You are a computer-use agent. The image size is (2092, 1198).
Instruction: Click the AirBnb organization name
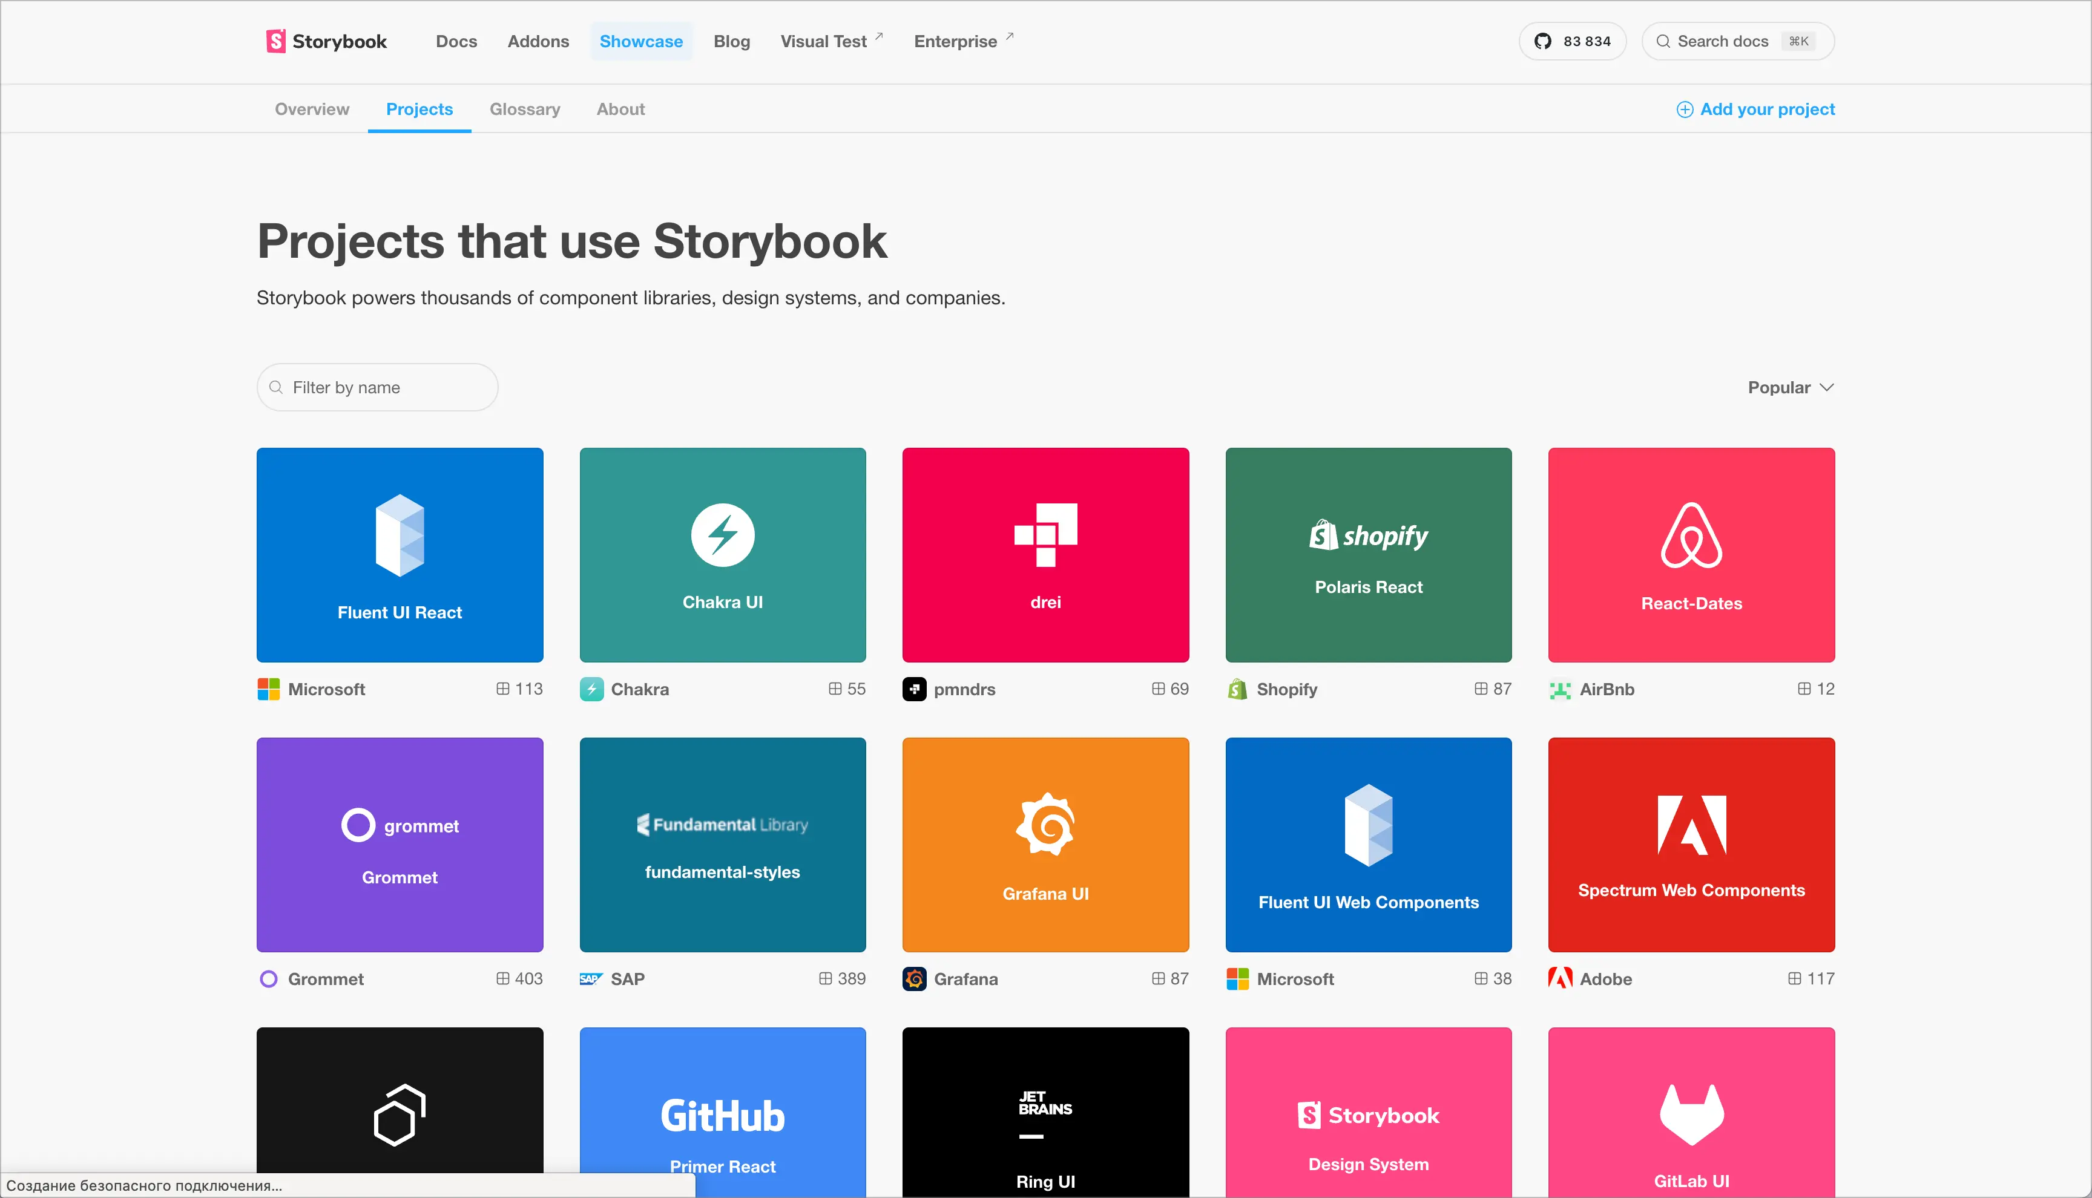(1607, 690)
